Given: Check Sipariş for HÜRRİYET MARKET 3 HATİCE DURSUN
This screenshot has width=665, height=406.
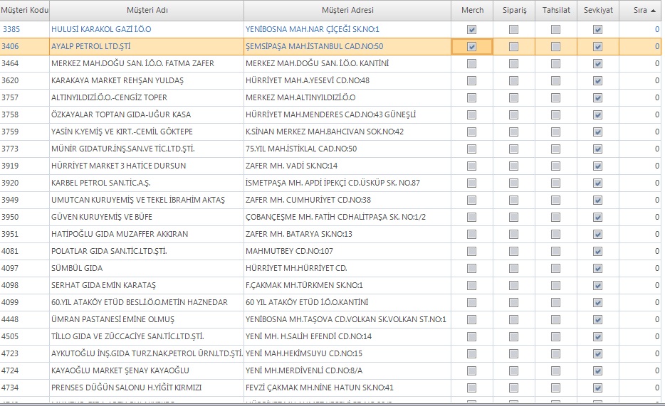Looking at the screenshot, I should tap(513, 166).
